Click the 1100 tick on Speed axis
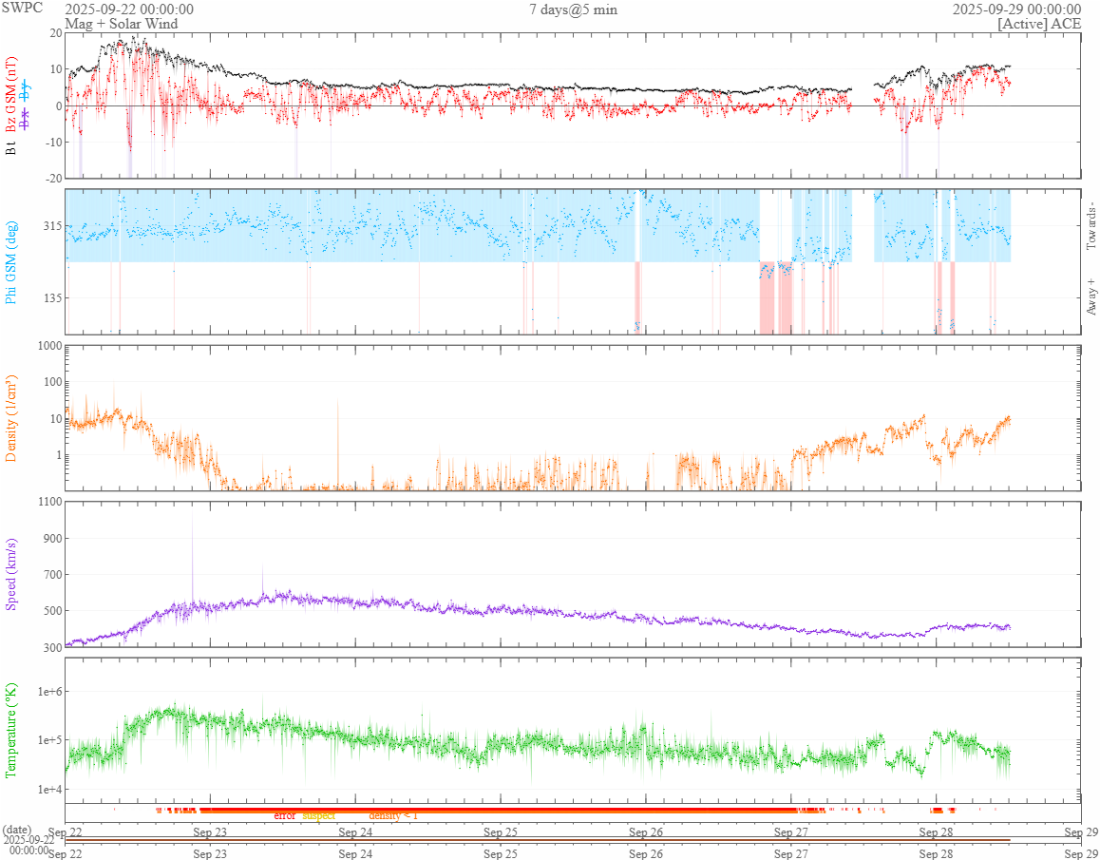 tap(49, 501)
